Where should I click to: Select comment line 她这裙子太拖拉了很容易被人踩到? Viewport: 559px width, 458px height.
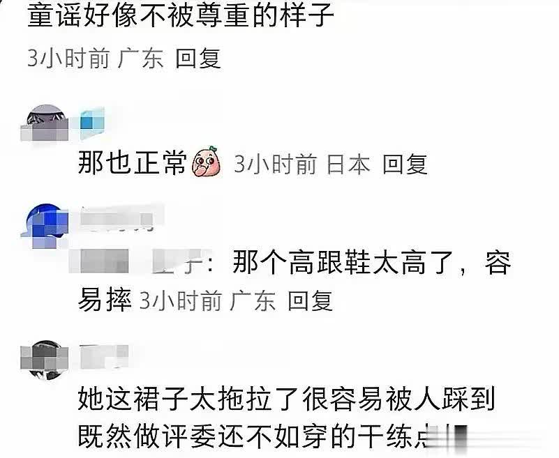pos(286,399)
